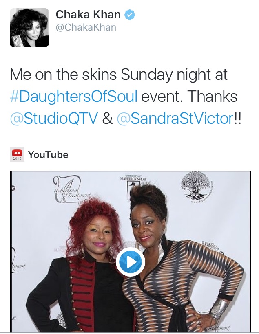Open the #DaughtersOfSoul hashtag
Image resolution: width=259 pixels, height=334 pixels.
coord(73,96)
